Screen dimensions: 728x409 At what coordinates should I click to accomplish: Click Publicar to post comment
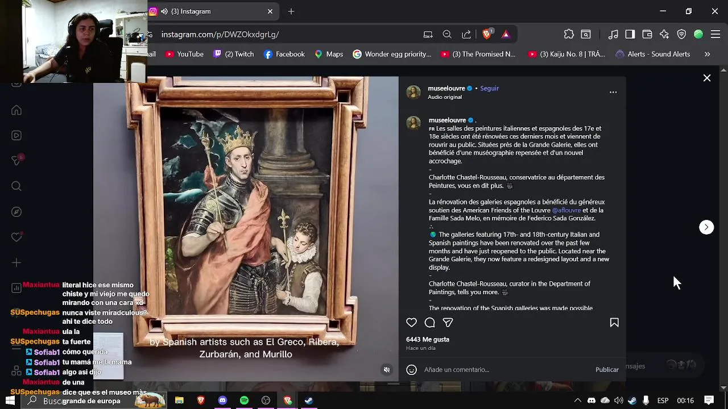click(607, 370)
